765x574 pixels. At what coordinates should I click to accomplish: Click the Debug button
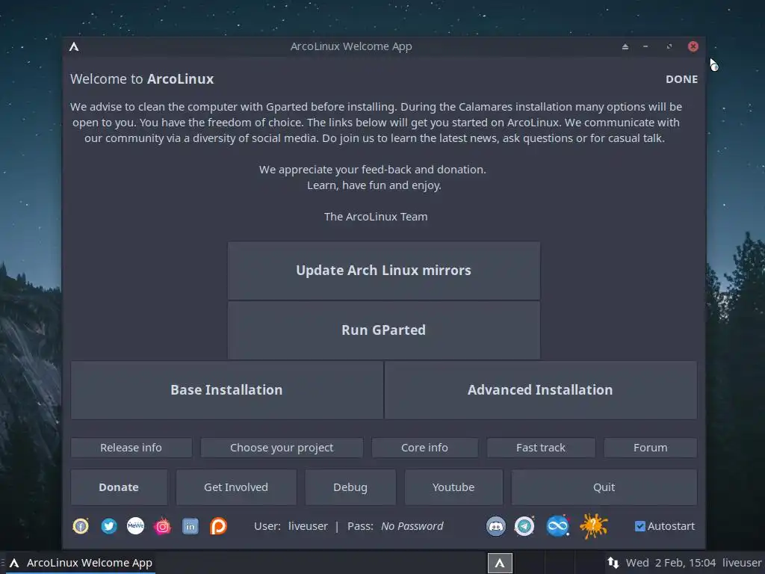tap(350, 487)
